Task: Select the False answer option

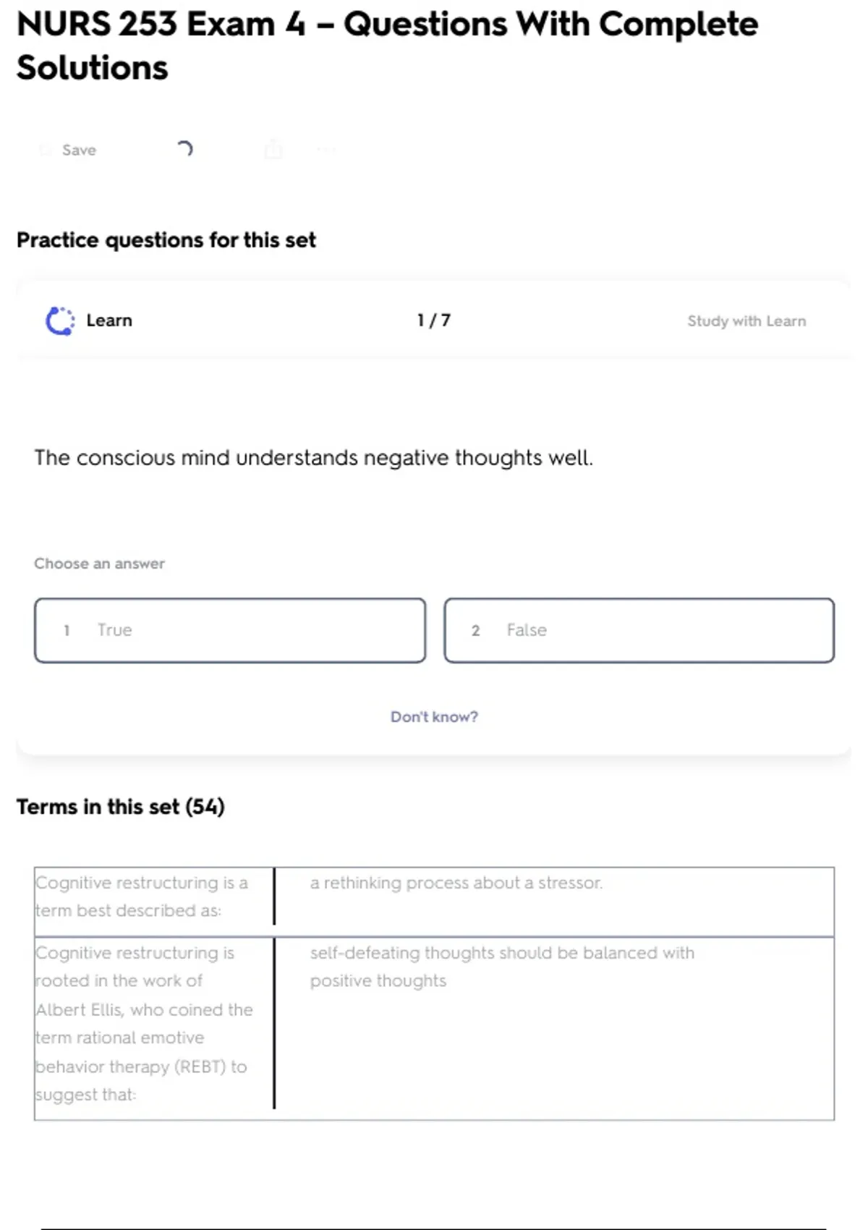Action: 639,630
